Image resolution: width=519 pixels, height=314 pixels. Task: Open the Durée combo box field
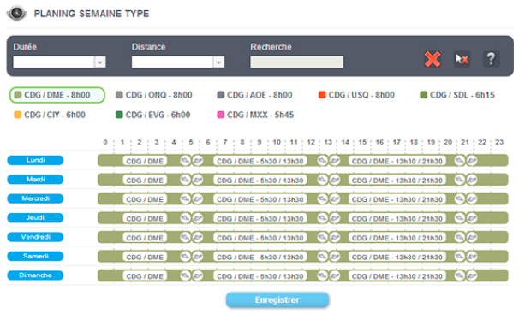tap(59, 62)
